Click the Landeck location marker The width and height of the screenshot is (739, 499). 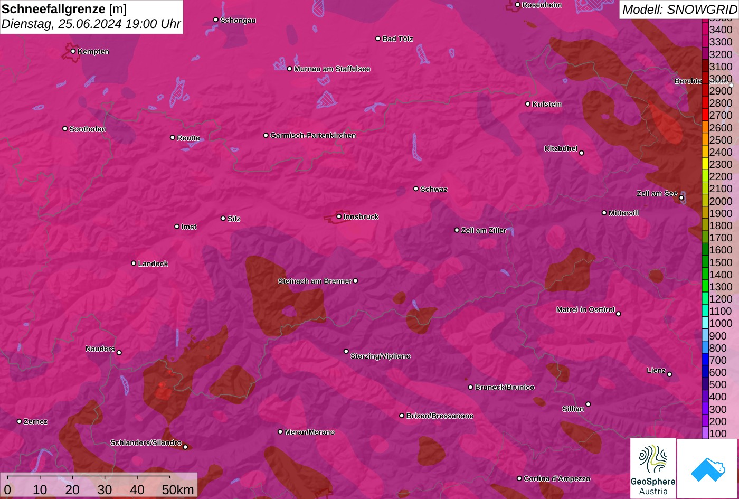pyautogui.click(x=134, y=263)
